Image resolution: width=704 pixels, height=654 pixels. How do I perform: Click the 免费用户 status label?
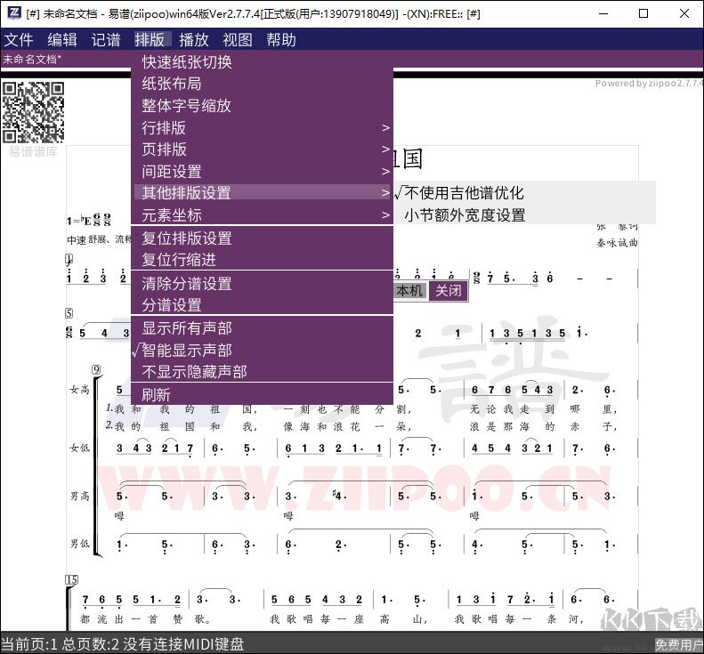point(678,644)
